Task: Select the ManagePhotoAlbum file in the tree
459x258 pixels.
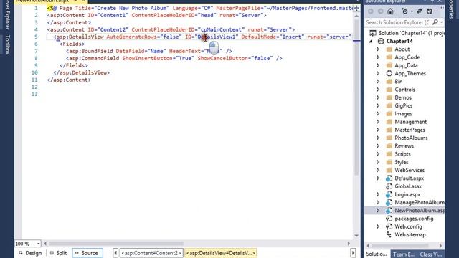Action: pyautogui.click(x=419, y=202)
